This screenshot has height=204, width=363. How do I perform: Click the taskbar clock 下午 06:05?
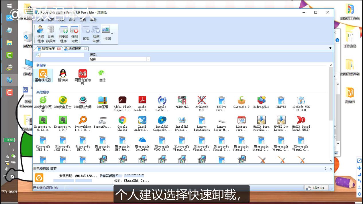pos(9,192)
